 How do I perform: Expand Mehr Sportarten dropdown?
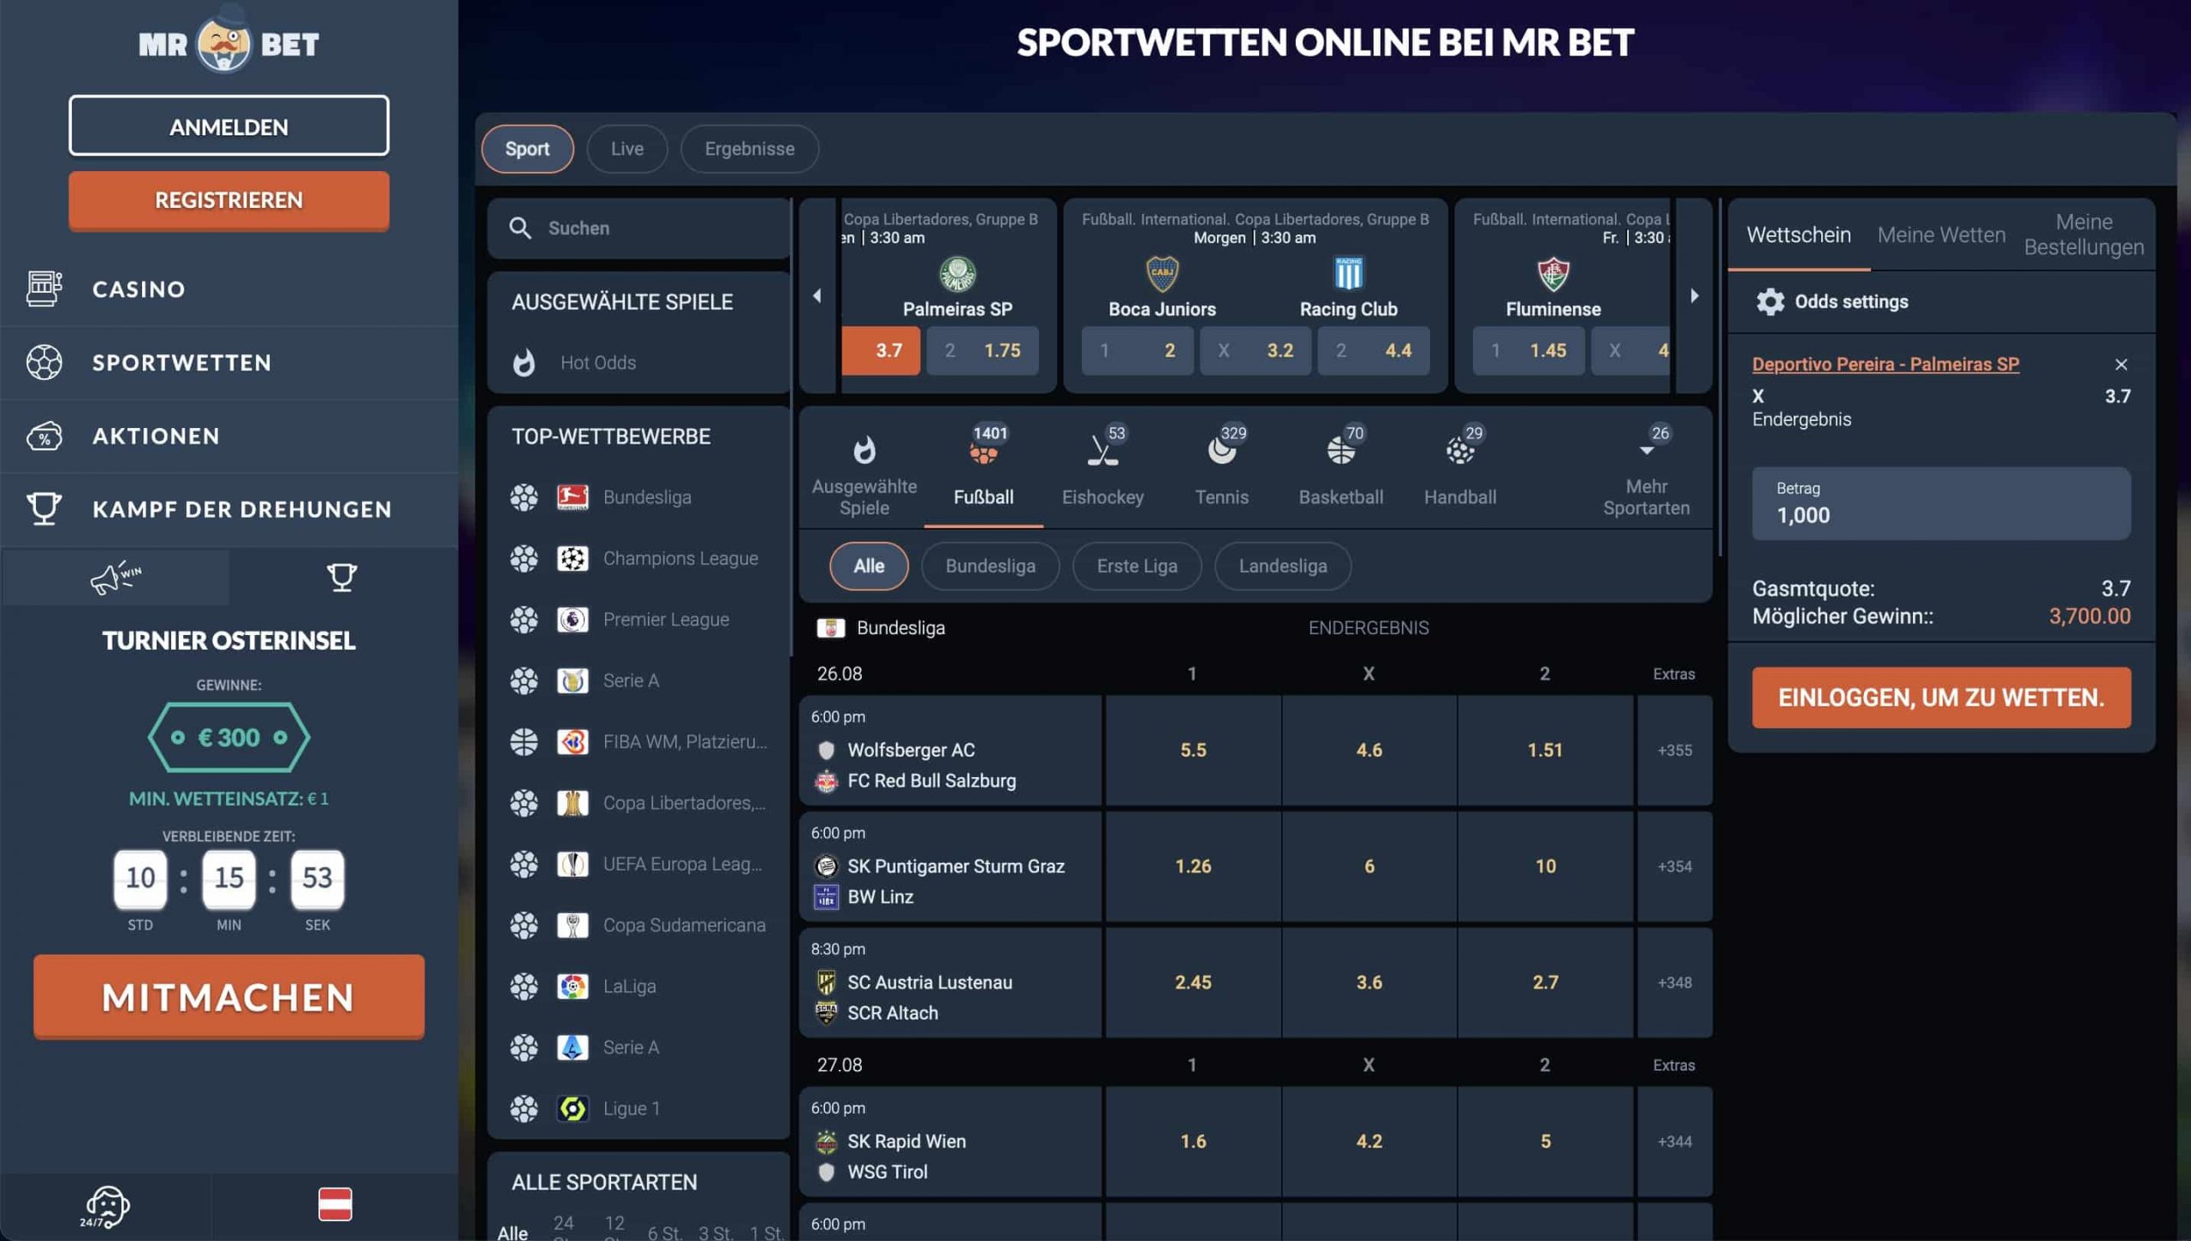pyautogui.click(x=1646, y=472)
